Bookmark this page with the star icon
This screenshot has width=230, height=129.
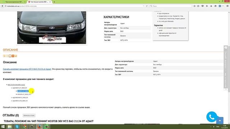pyautogui.click(x=194, y=6)
